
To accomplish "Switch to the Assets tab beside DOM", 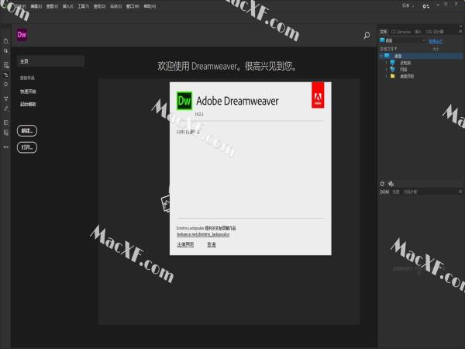I will pos(396,192).
